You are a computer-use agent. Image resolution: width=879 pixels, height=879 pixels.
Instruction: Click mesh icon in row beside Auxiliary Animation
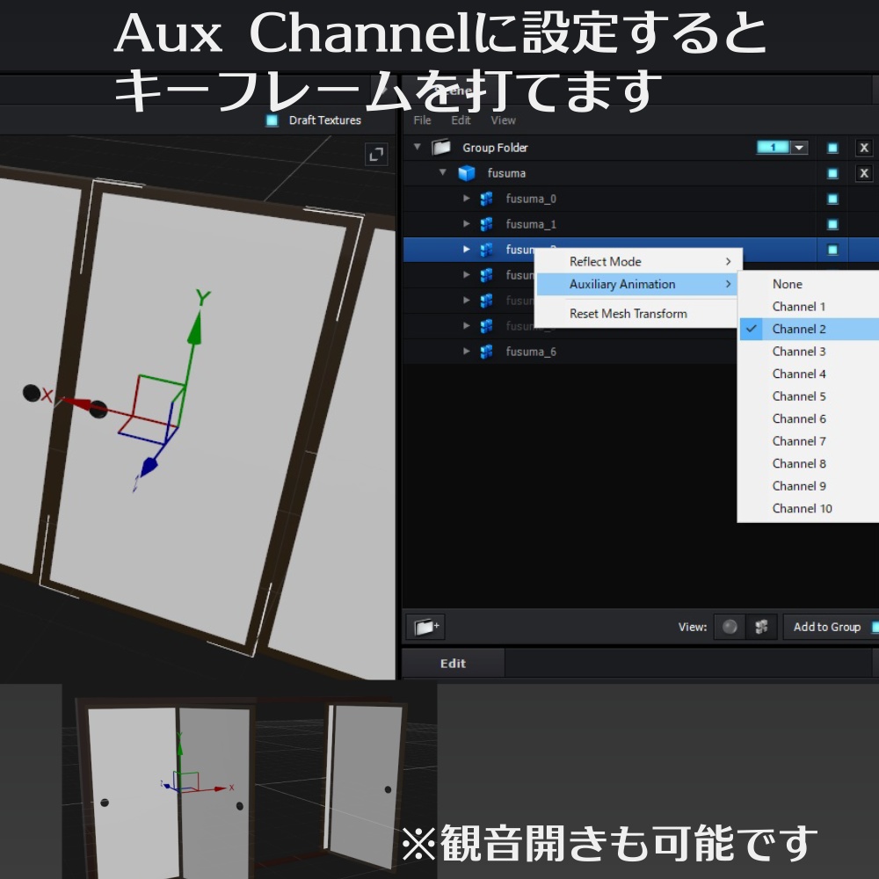tap(486, 275)
